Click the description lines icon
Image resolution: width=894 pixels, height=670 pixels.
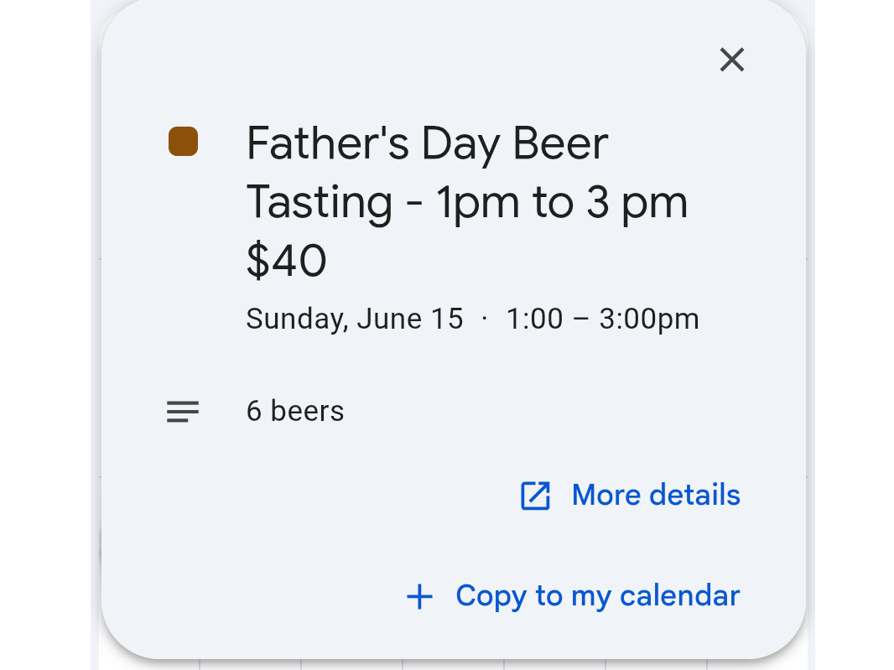click(183, 412)
